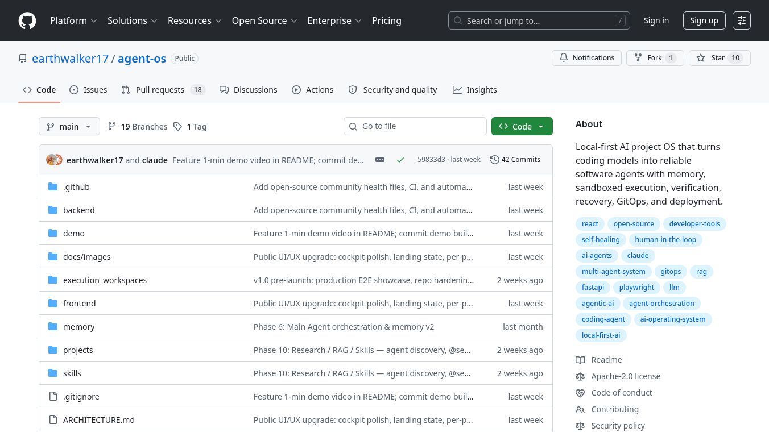The width and height of the screenshot is (769, 432).
Task: Click the backend folder icon
Action: point(53,210)
